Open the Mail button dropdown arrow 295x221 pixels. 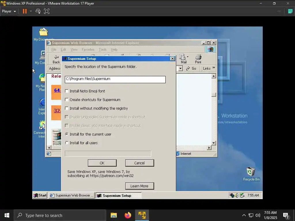tap(188, 57)
